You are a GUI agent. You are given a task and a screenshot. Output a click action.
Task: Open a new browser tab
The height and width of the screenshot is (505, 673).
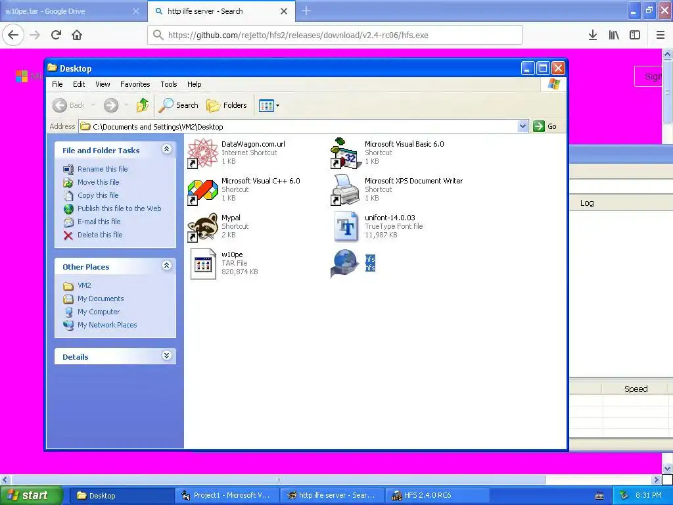point(306,11)
